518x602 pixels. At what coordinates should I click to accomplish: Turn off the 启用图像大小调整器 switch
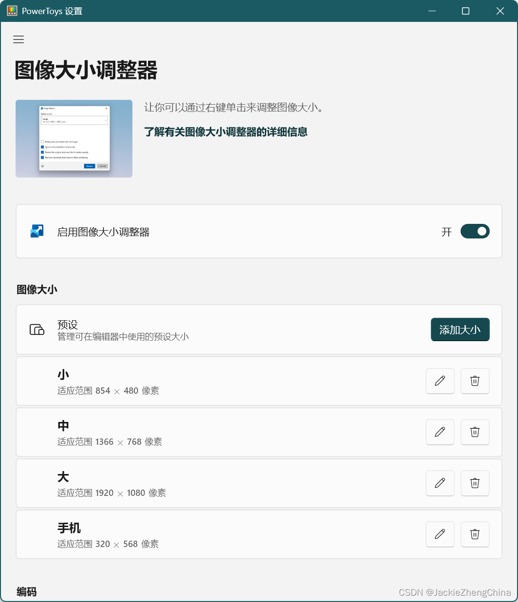pyautogui.click(x=475, y=231)
